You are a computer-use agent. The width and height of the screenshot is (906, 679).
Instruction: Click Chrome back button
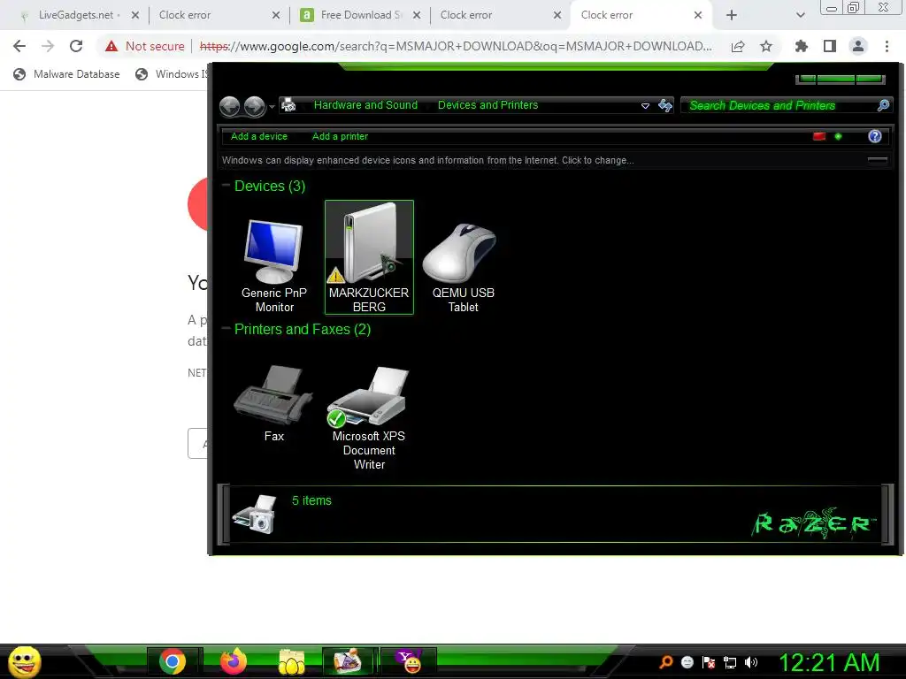(19, 46)
